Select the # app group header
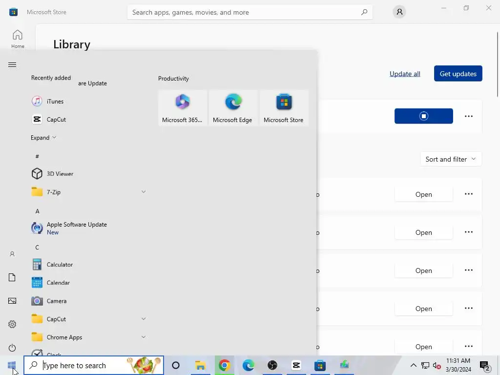Viewport: 500px width, 375px height. click(37, 156)
